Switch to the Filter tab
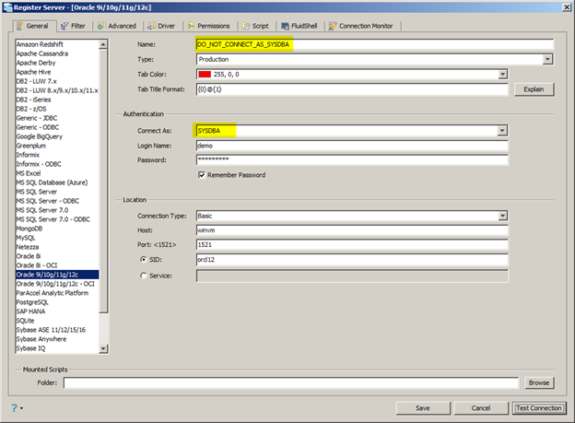 pyautogui.click(x=73, y=26)
